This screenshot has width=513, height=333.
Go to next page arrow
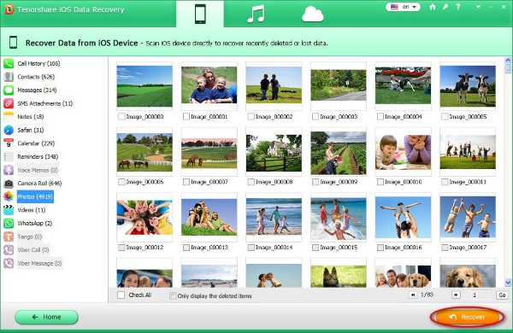pos(456,295)
